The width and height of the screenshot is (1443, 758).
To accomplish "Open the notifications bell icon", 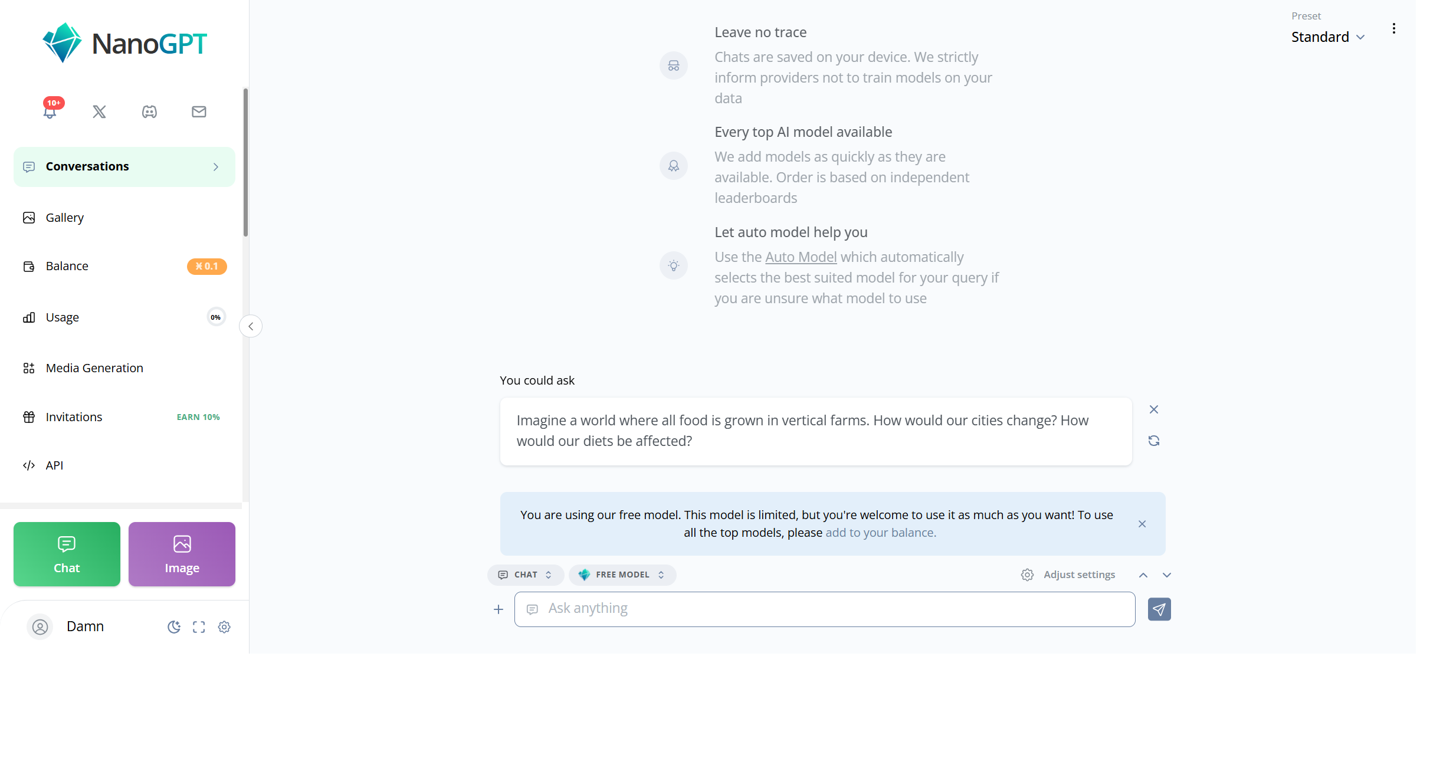I will (x=50, y=111).
